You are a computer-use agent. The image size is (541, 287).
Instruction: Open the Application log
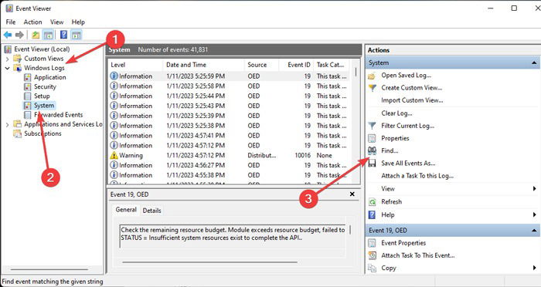(49, 77)
